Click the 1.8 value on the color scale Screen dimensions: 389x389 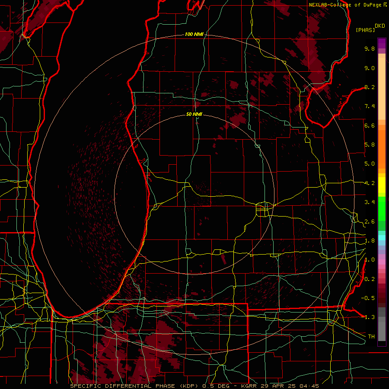click(x=370, y=241)
